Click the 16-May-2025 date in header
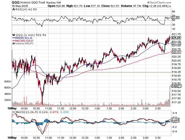This screenshot has width=185, height=140. 20,6
